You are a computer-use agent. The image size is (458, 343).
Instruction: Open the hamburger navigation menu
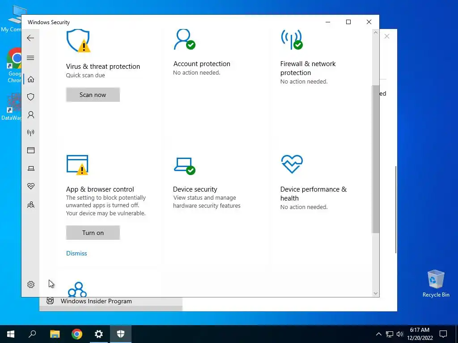(x=30, y=58)
